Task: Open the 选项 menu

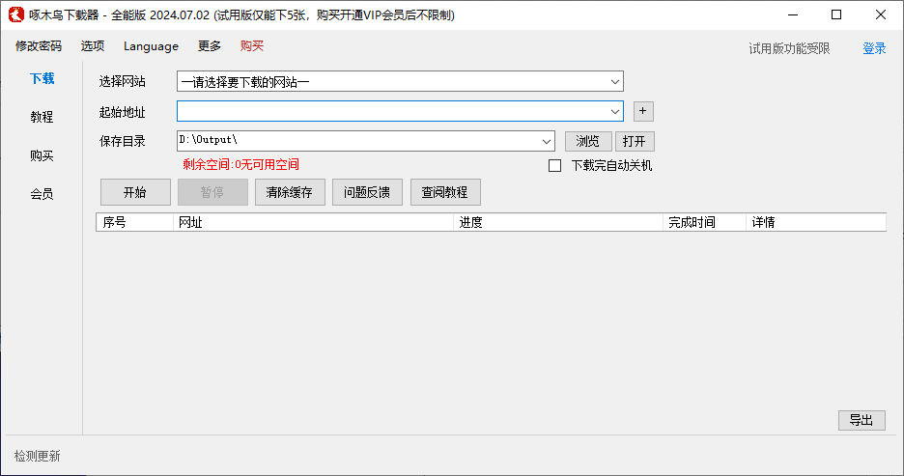Action: point(93,46)
